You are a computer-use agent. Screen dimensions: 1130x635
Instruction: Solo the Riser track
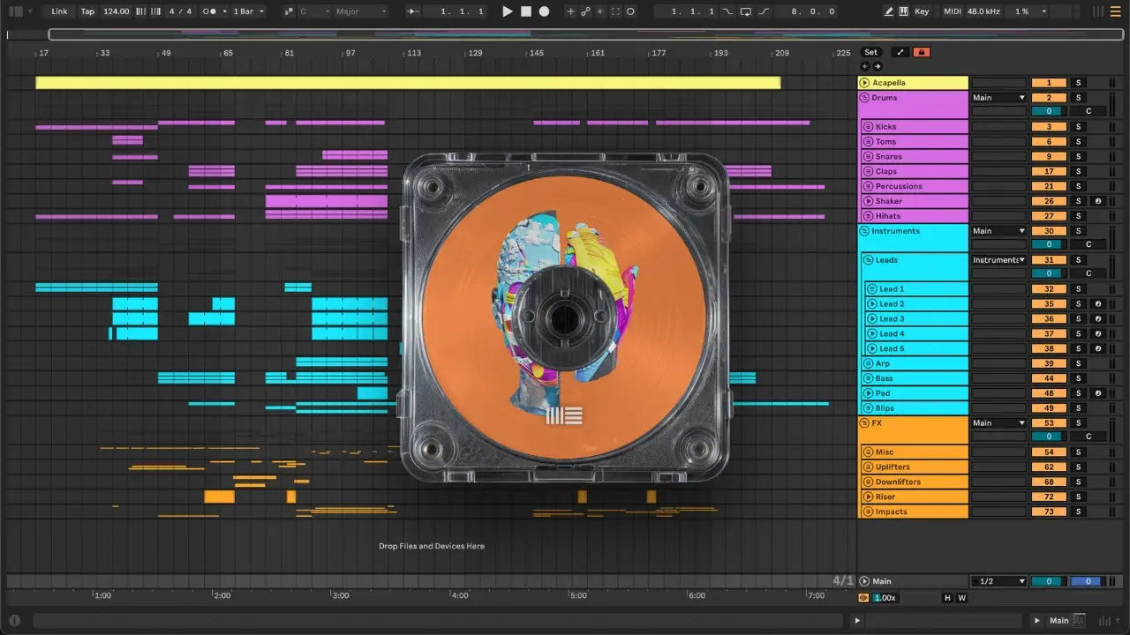click(x=1078, y=497)
